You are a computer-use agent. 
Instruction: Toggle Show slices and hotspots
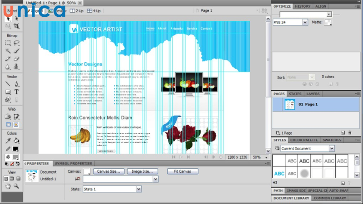point(16,124)
